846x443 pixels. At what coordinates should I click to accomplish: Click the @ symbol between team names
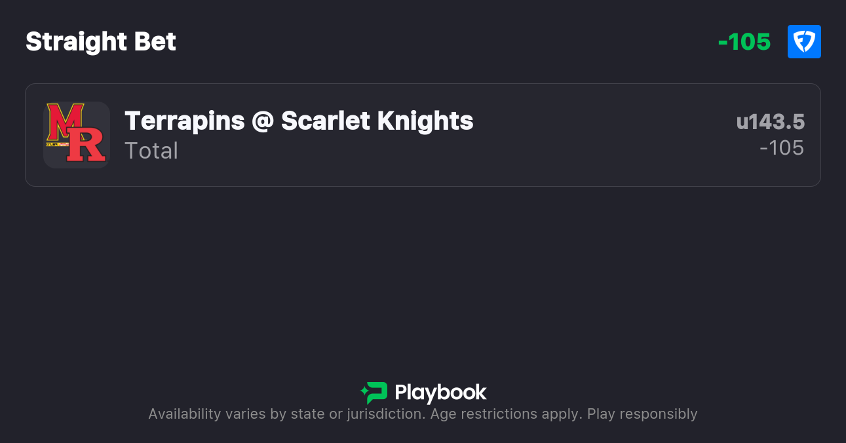click(x=262, y=121)
